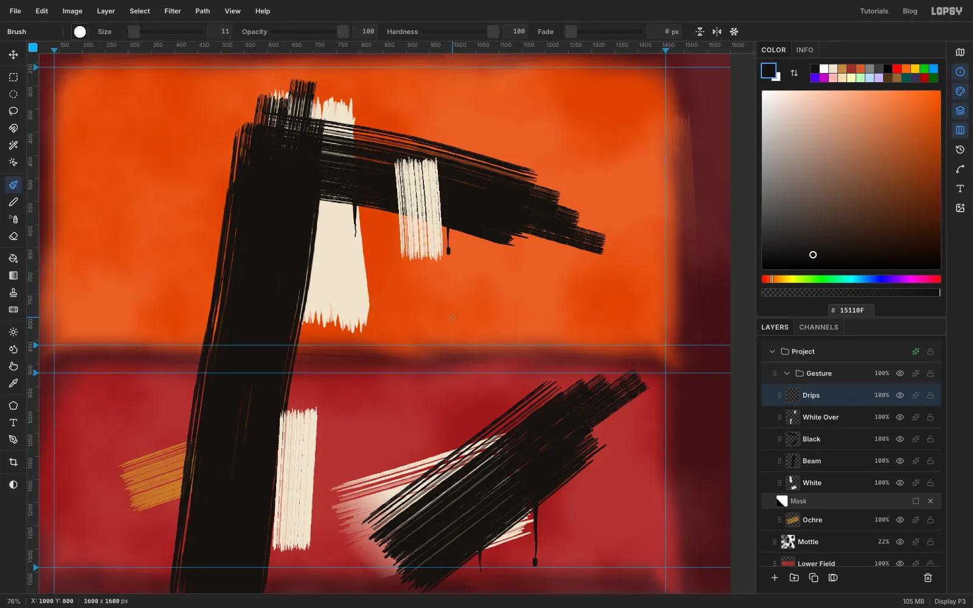Select the Move tool
Viewport: 973px width, 608px height.
point(13,55)
